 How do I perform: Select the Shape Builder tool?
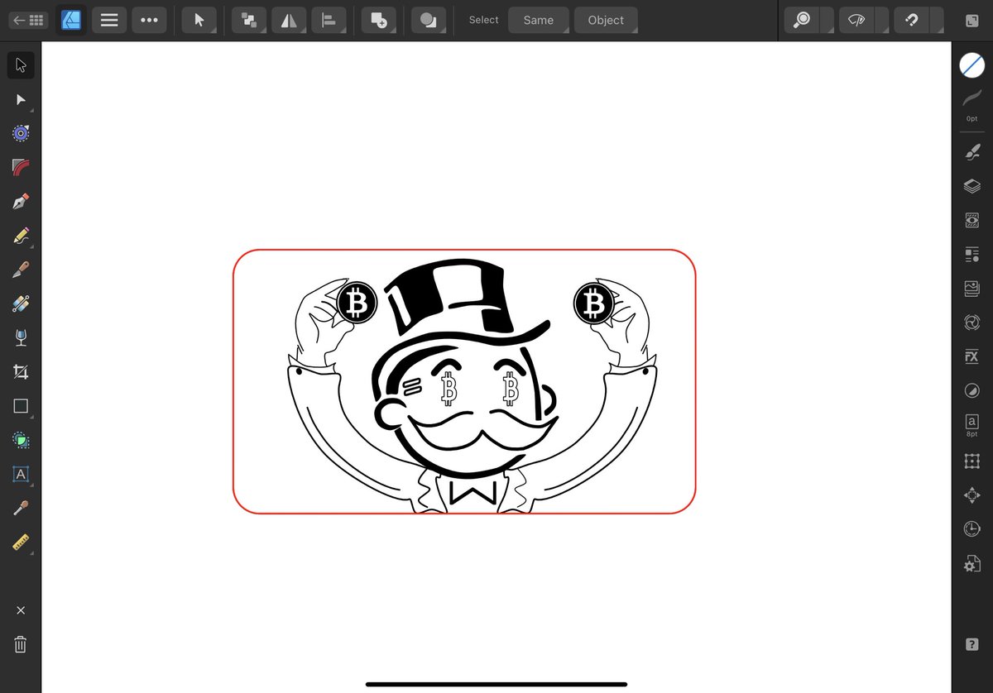pos(21,440)
